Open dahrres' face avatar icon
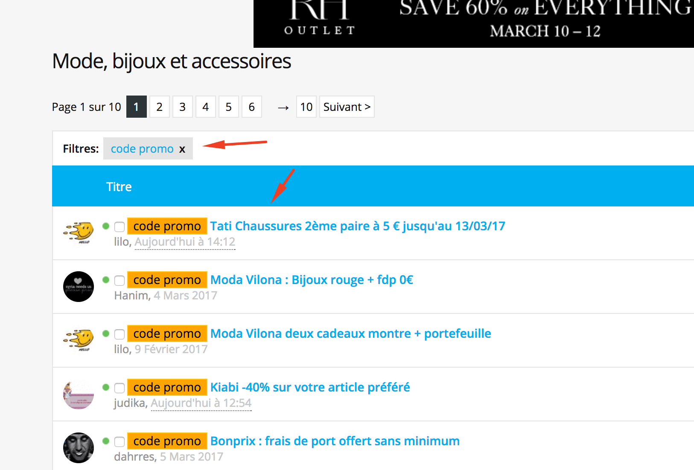 point(79,448)
